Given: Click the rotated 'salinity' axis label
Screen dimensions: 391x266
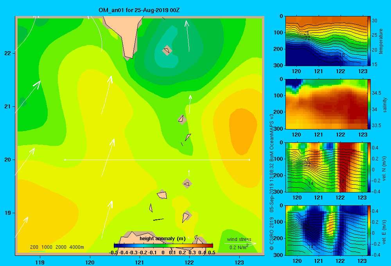Looking at the screenshot, I should coord(385,105).
